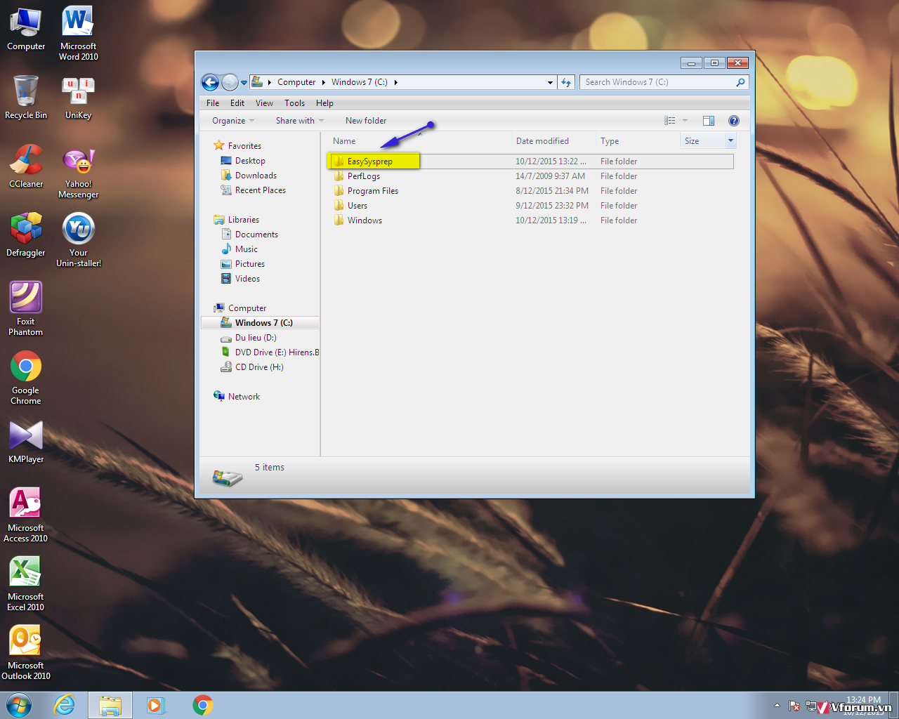The height and width of the screenshot is (719, 899).
Task: Open the View menu
Action: click(264, 103)
